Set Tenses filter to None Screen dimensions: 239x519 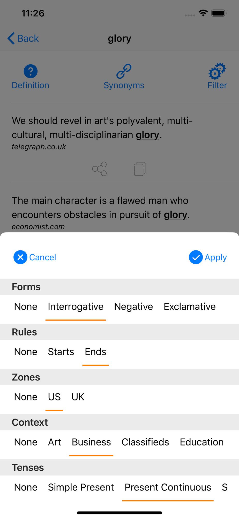tap(26, 487)
